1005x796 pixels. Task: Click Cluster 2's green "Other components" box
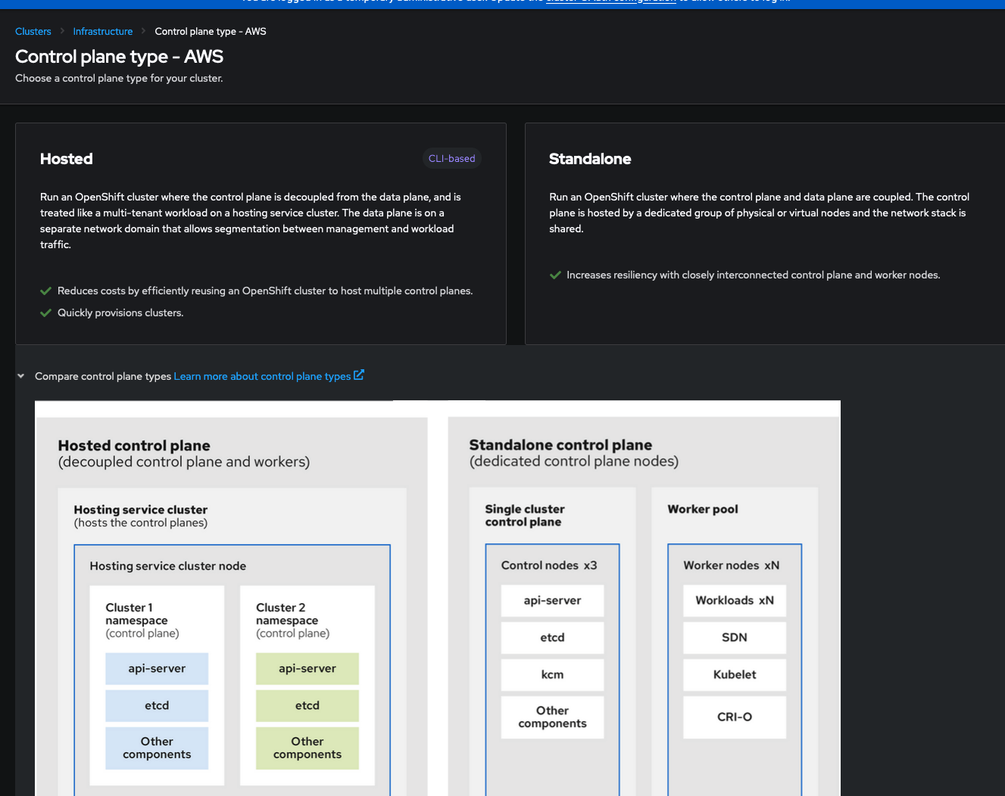pos(307,748)
